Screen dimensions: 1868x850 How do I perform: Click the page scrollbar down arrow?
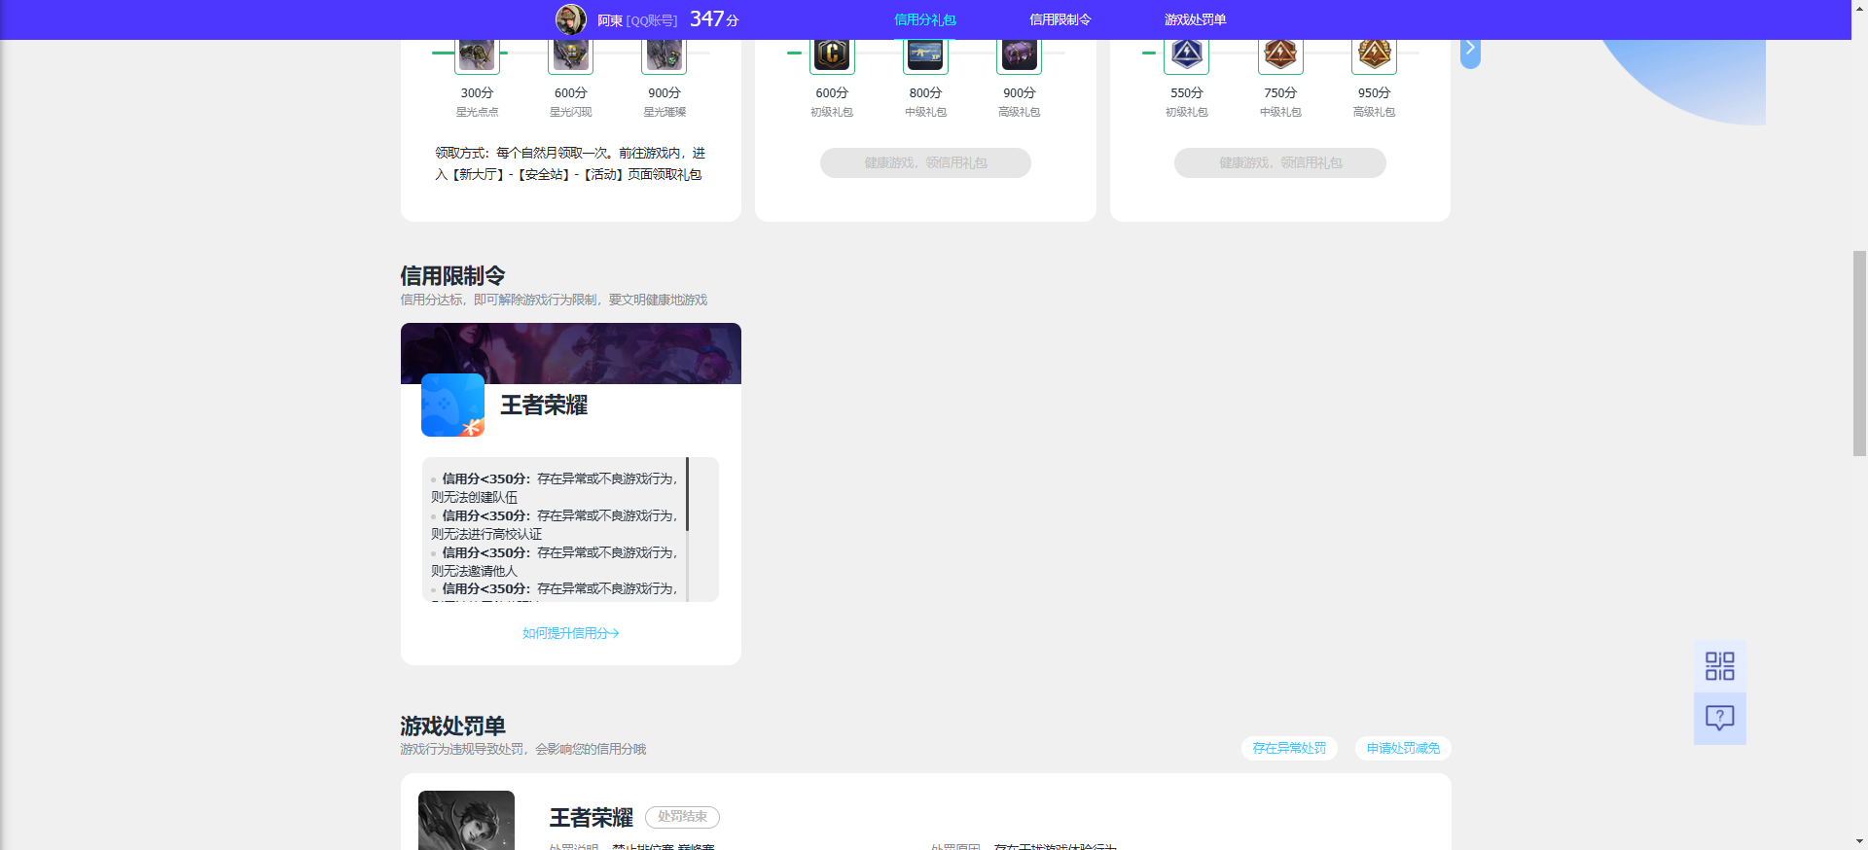click(x=1859, y=841)
